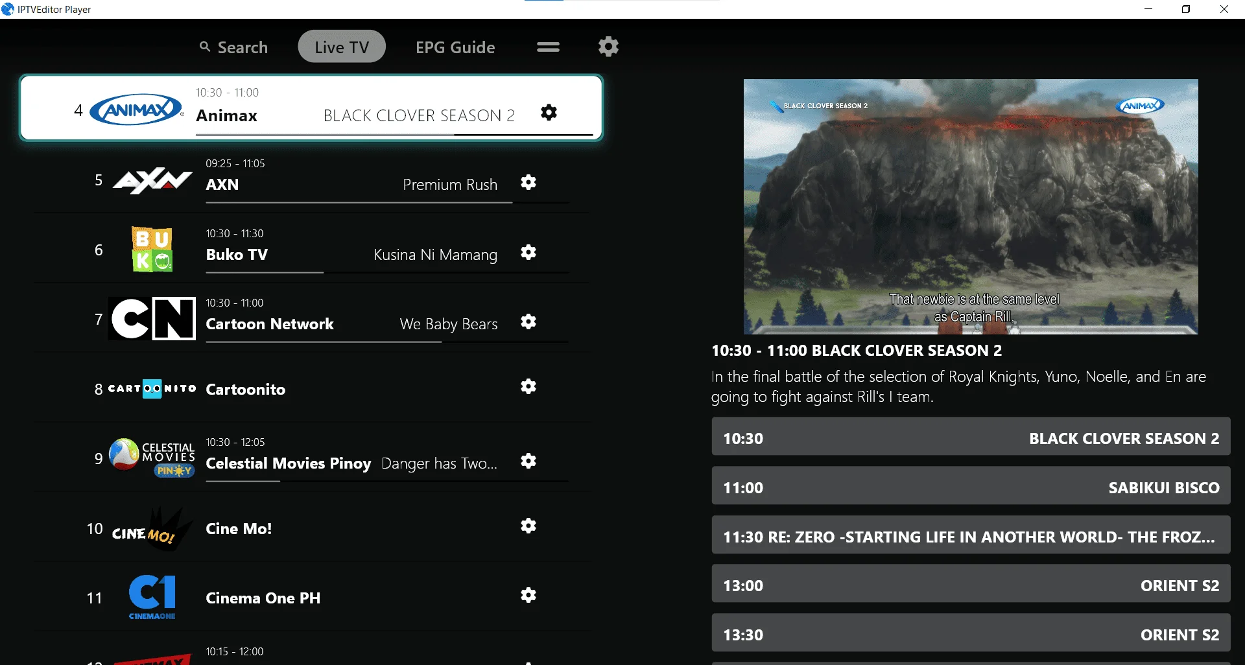Click the video preview player

click(971, 207)
